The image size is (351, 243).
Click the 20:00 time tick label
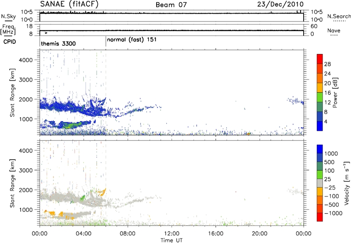[x=259, y=234]
